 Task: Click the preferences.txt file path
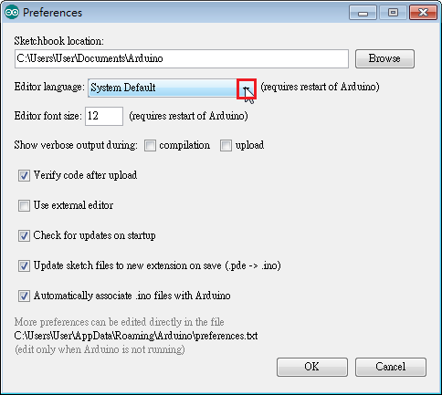pyautogui.click(x=136, y=336)
